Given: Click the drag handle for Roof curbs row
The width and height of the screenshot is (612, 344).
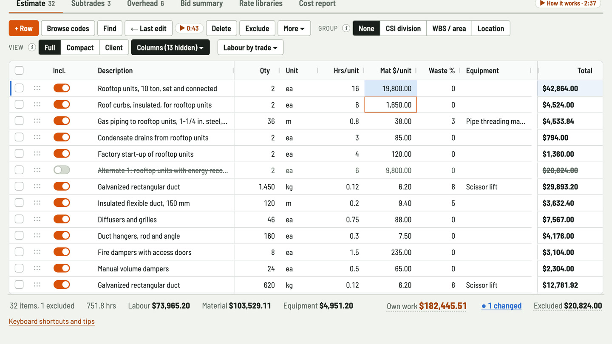Looking at the screenshot, I should 37,104.
